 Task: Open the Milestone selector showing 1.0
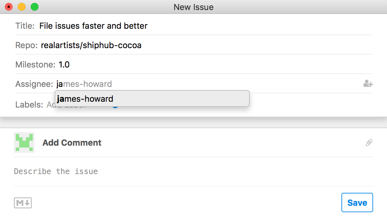[x=64, y=64]
